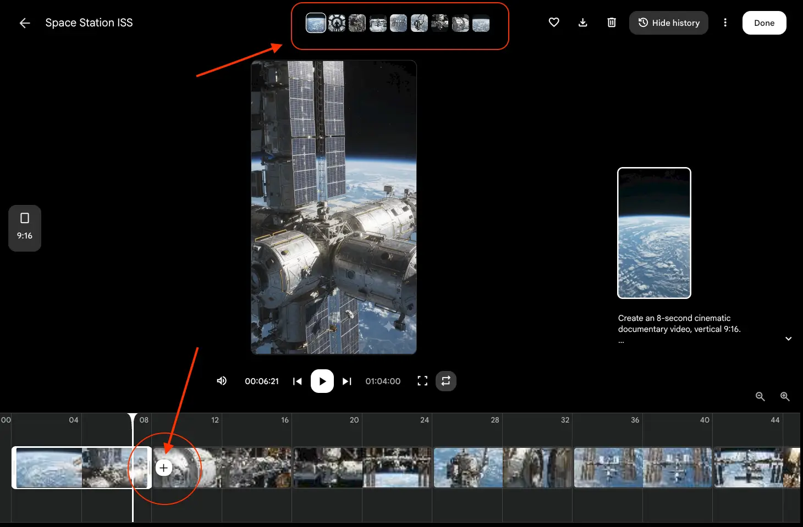Toggle the loop playback button

(446, 381)
